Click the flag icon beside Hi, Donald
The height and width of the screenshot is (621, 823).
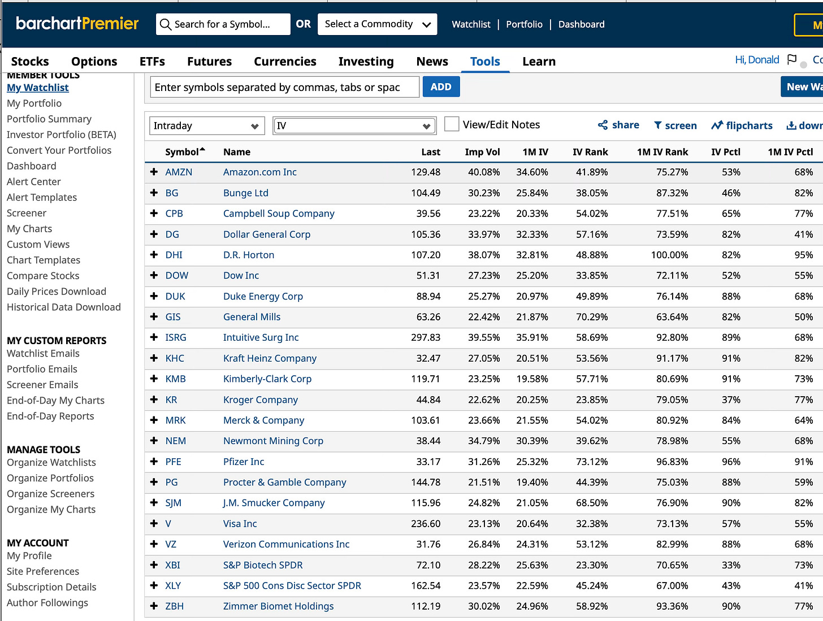click(x=792, y=59)
